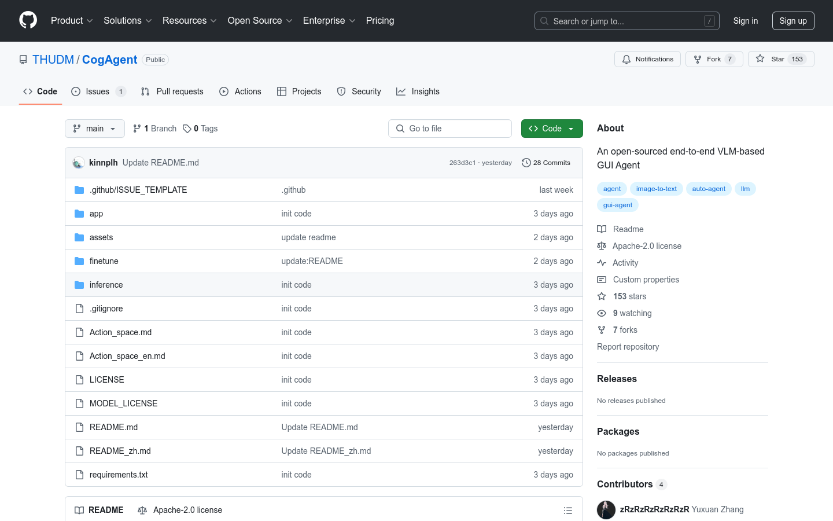
Task: Click the branch icon next to 1 Branch
Action: 137,129
